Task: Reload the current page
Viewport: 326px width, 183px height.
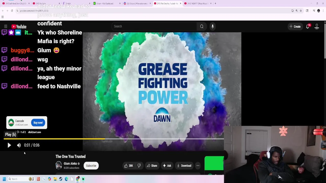Action: 12,11
